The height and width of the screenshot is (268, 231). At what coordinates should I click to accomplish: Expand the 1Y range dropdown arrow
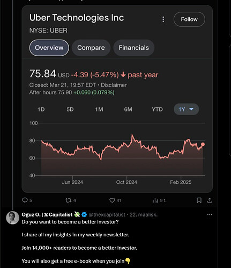(x=191, y=109)
